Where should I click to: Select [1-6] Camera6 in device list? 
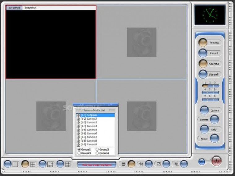(x=95, y=133)
